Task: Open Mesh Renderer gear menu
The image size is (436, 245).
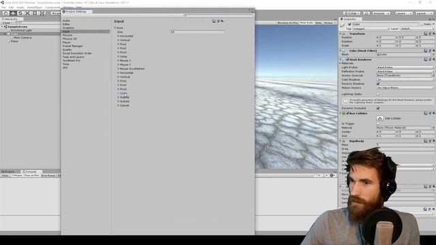Action: (x=433, y=59)
